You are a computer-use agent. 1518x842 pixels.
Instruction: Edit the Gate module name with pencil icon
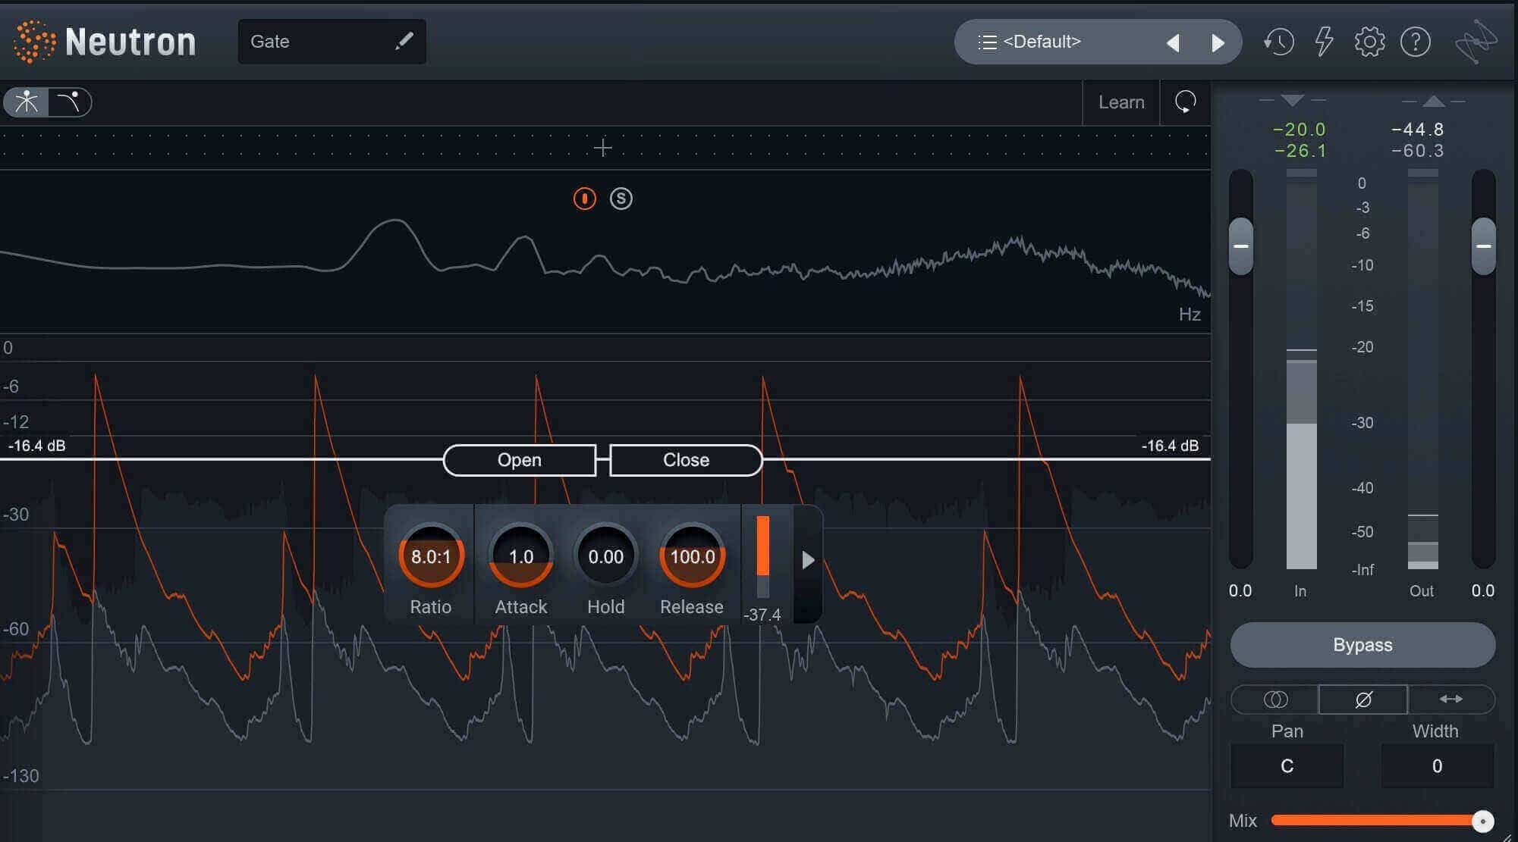[x=404, y=41]
